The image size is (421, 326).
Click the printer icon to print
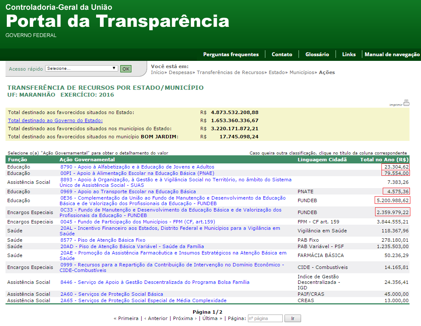click(x=406, y=103)
